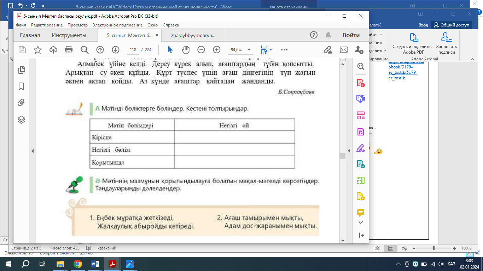Click Создать и поделиться Adobe PDF
The width and height of the screenshot is (483, 271).
tap(413, 43)
